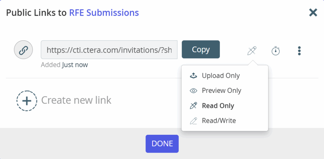Select the Read Only option
The width and height of the screenshot is (324, 159).
tap(218, 106)
